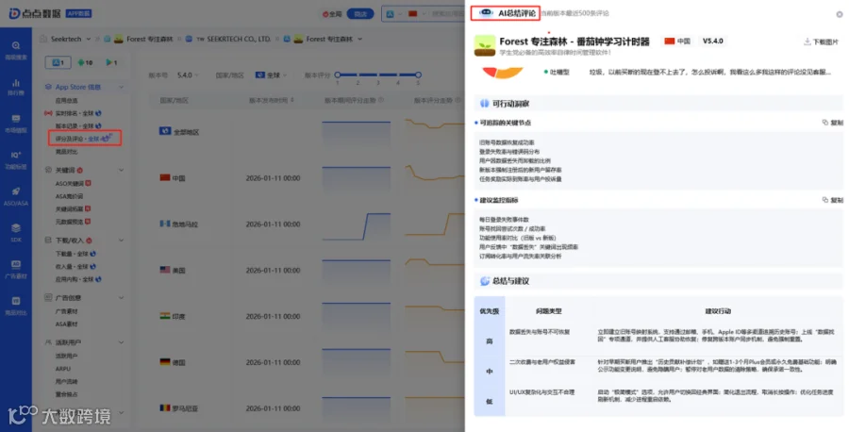Image resolution: width=849 pixels, height=432 pixels.
Task: Select the 德国 row in the table
Action: pos(306,362)
